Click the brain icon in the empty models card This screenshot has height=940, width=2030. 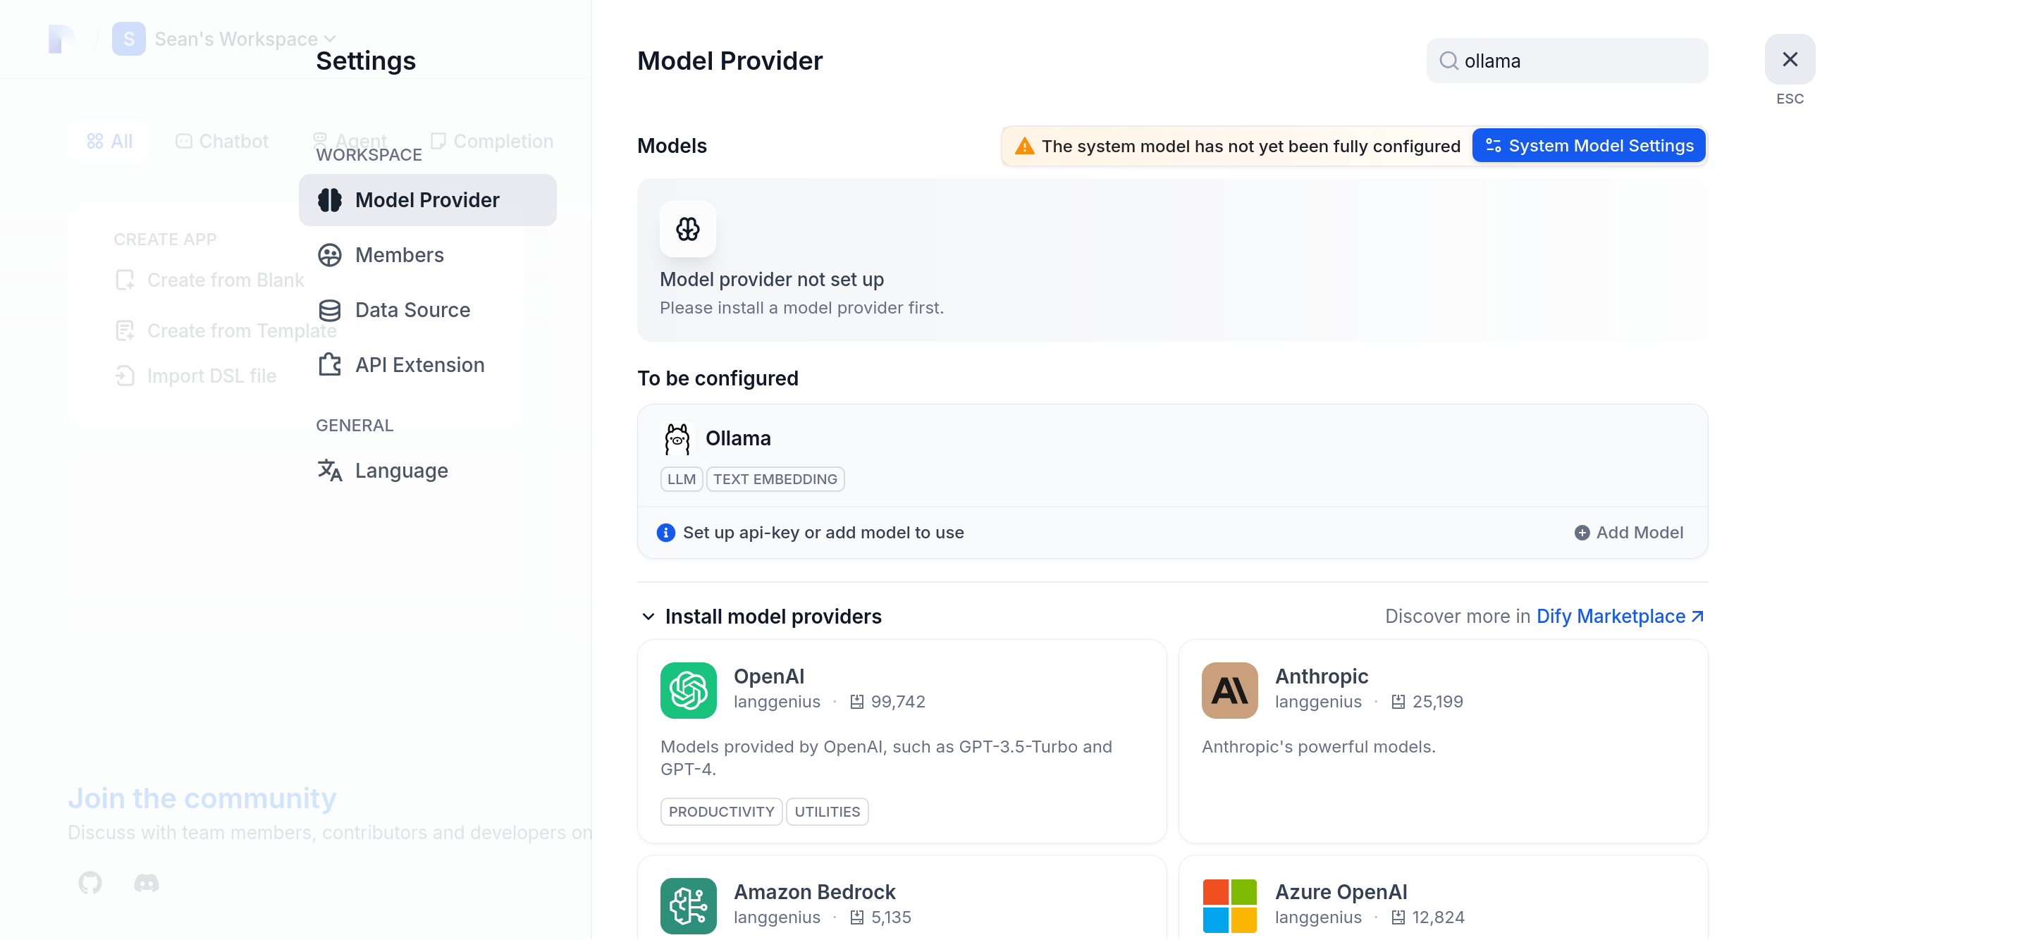click(x=687, y=229)
